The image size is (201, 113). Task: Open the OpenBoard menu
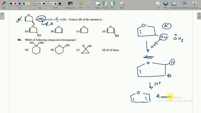(194, 5)
